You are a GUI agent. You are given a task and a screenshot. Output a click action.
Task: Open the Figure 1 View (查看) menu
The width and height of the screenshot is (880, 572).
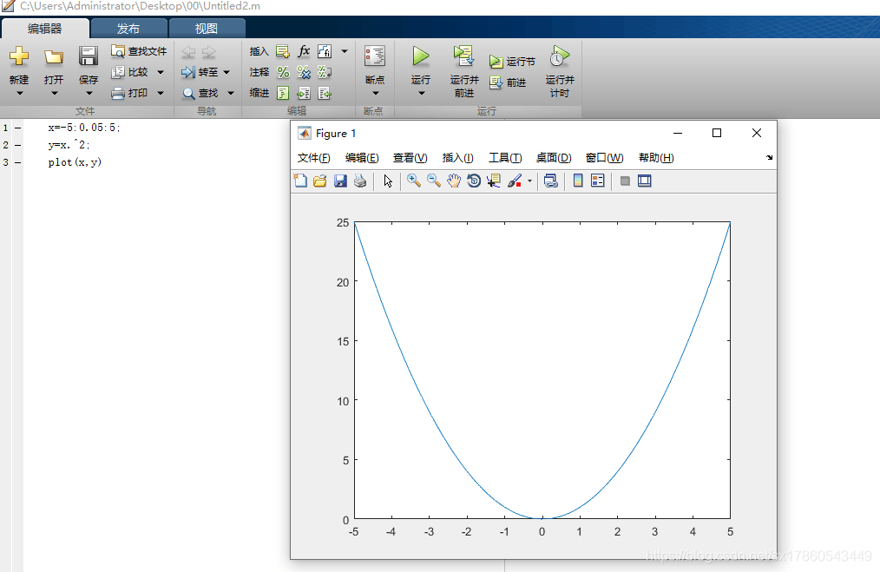tap(410, 158)
